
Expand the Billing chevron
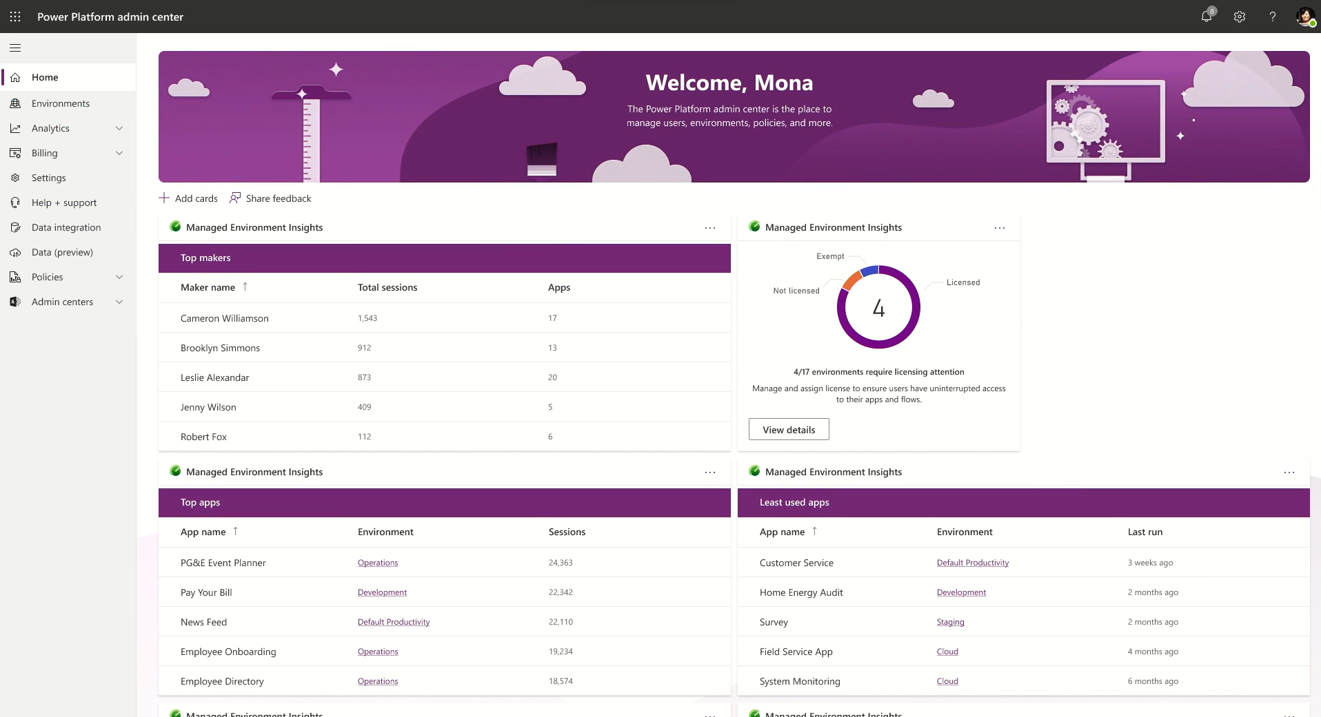tap(119, 153)
